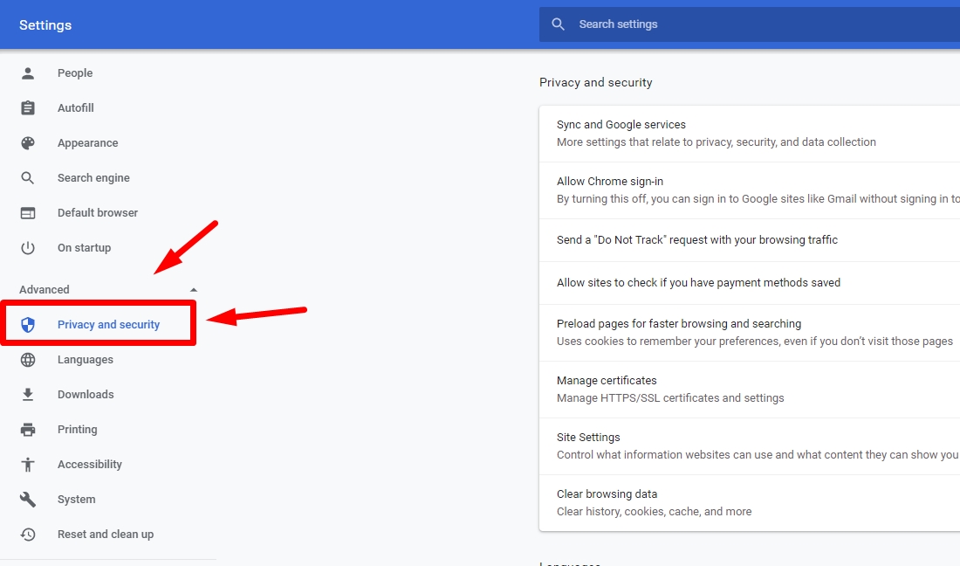Select Search engine in sidebar
This screenshot has height=566, width=960.
point(93,177)
